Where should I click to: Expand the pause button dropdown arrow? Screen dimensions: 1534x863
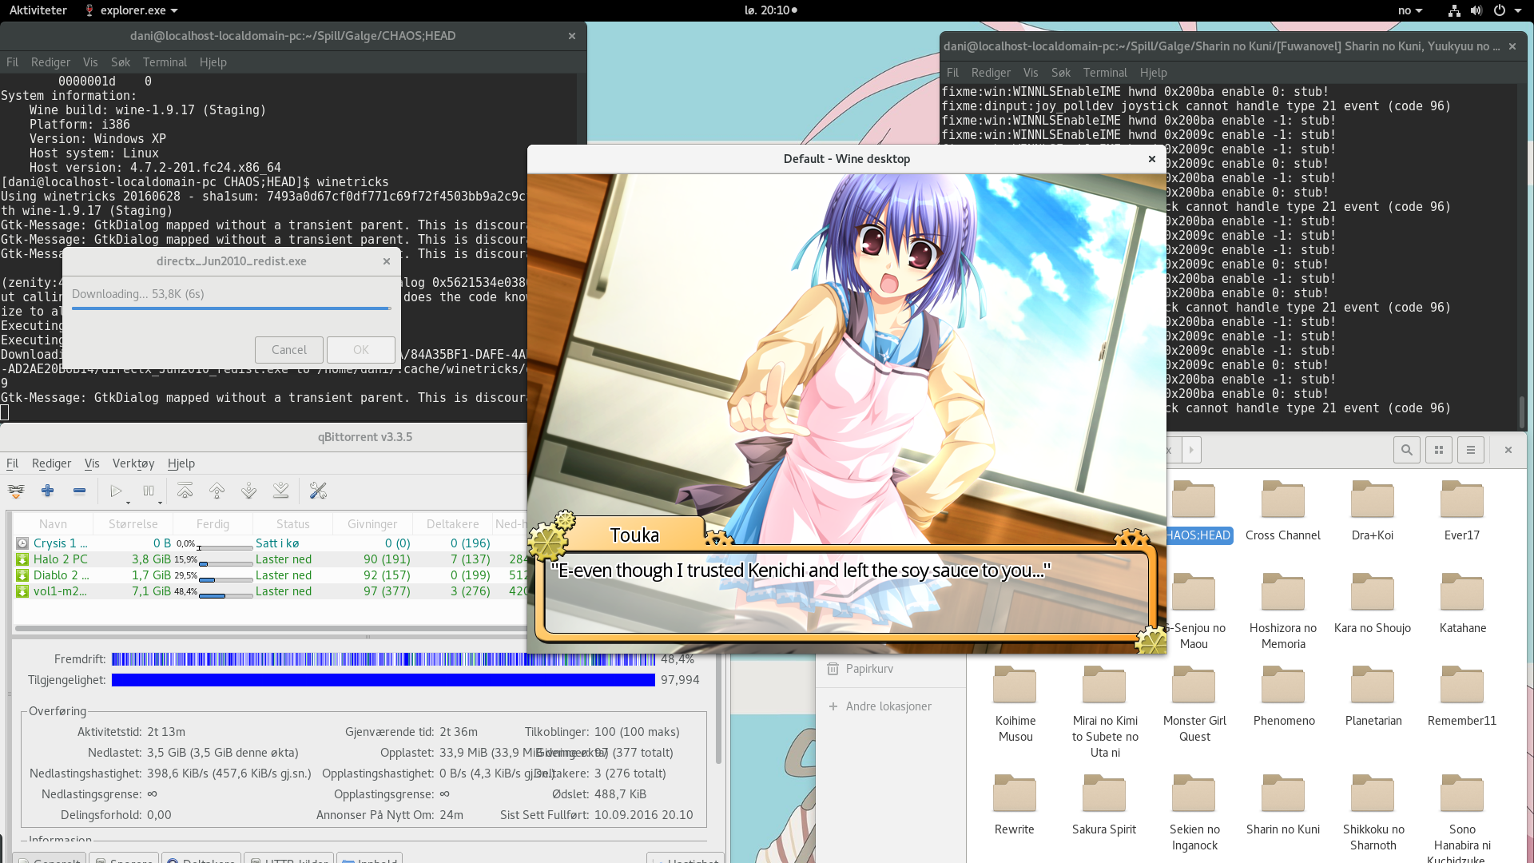pyautogui.click(x=160, y=503)
